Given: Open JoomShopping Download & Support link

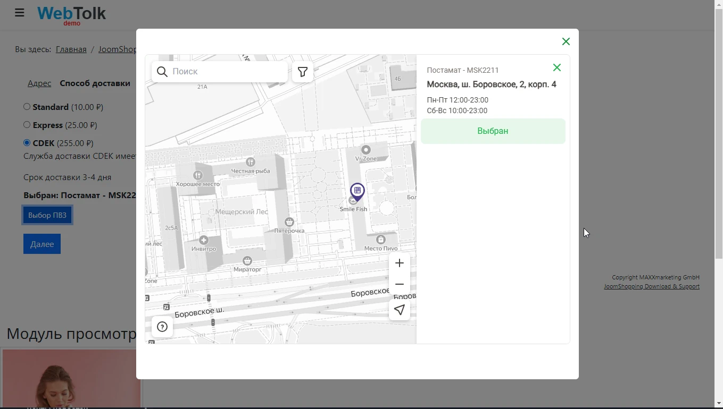Looking at the screenshot, I should click(x=652, y=287).
